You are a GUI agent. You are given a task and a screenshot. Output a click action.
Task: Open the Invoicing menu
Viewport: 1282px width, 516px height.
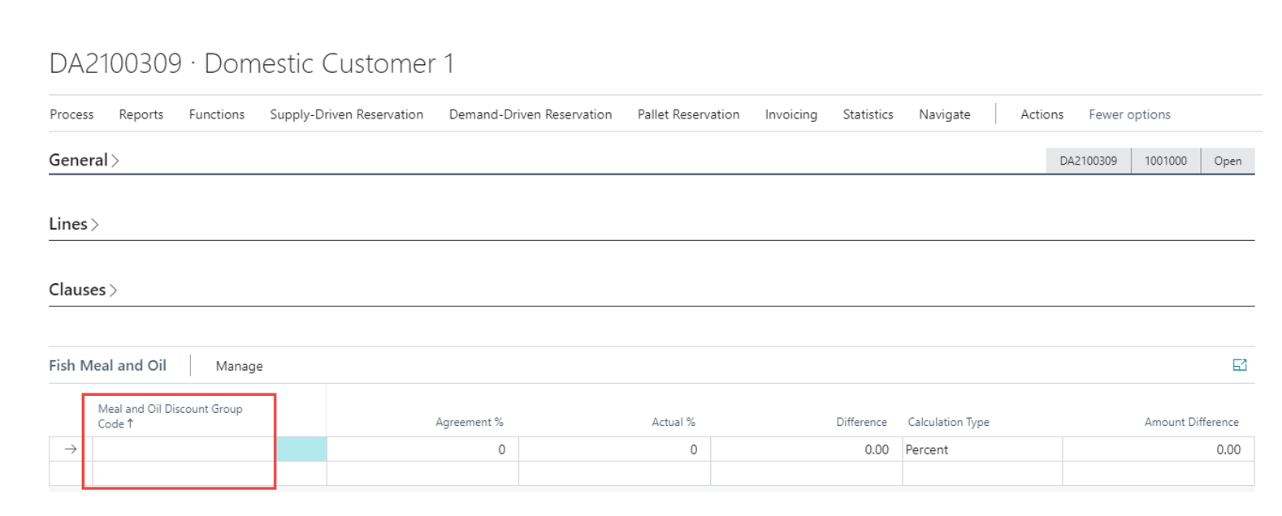pyautogui.click(x=790, y=114)
